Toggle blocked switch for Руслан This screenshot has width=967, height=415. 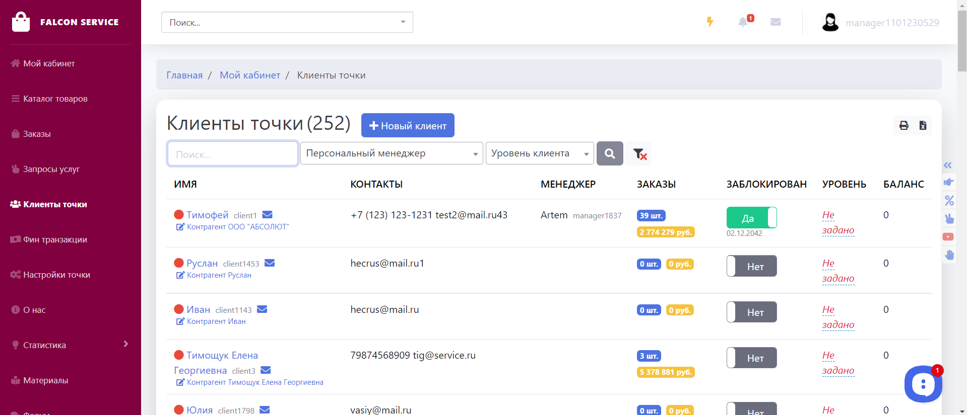point(751,266)
